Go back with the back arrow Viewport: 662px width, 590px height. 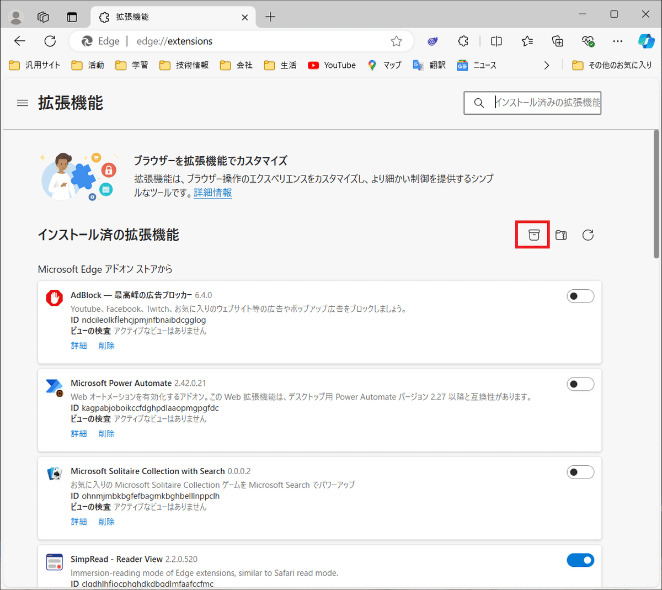tap(20, 41)
